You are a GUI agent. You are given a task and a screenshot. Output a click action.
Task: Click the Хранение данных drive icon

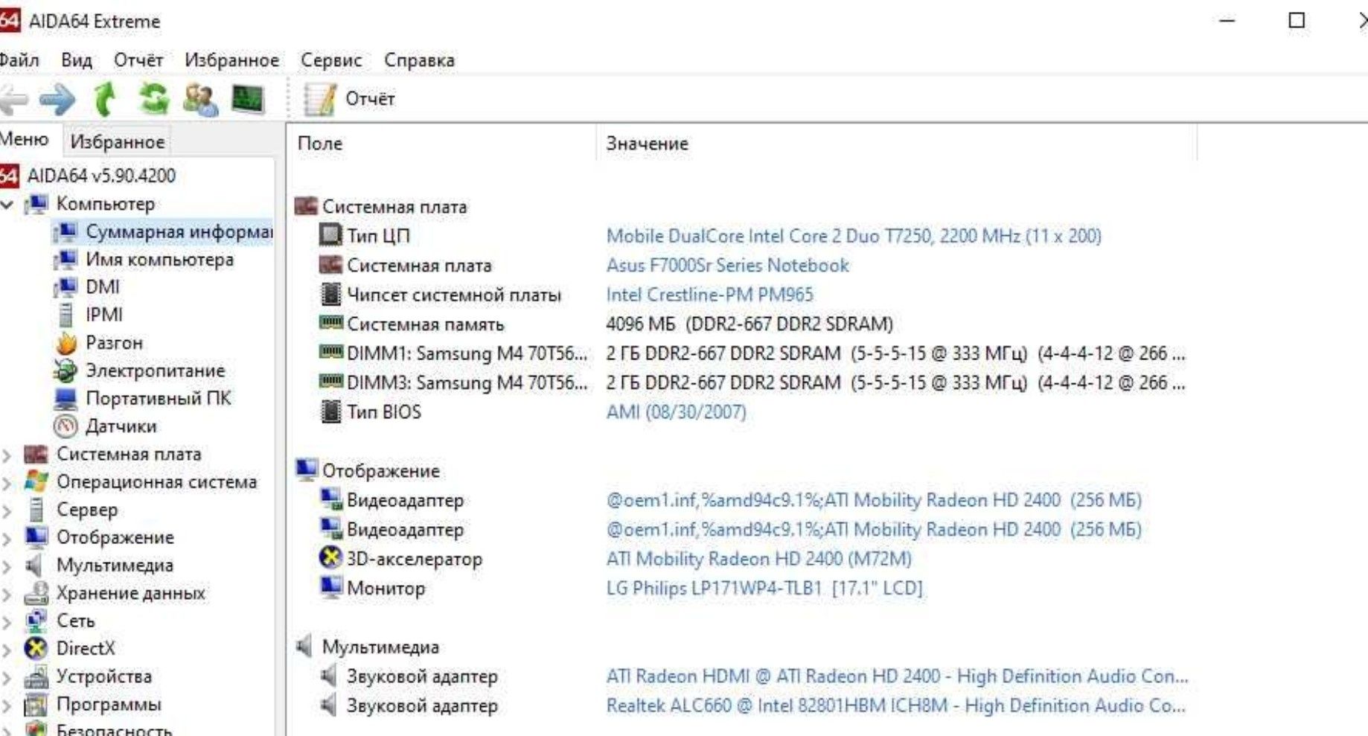[x=36, y=593]
